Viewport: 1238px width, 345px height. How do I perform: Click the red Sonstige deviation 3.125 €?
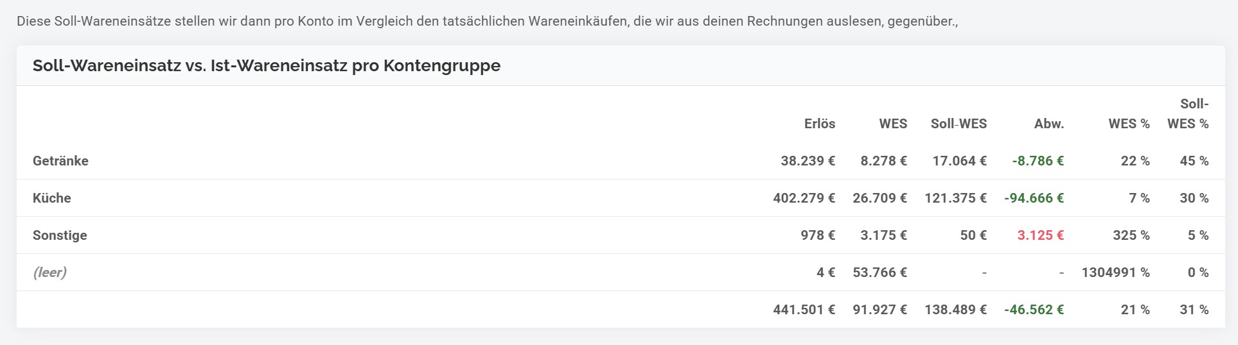point(1040,235)
